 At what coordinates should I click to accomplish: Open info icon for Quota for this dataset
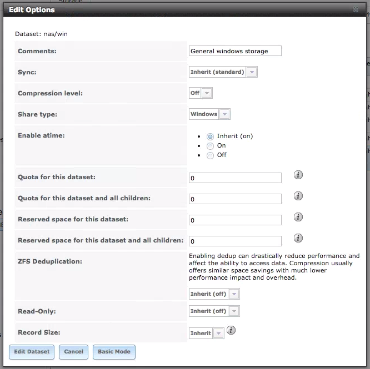(298, 175)
